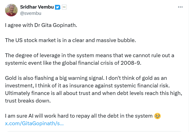Open Sridhar Vembu's profile avatar photo
The width and height of the screenshot is (193, 132).
tap(11, 10)
